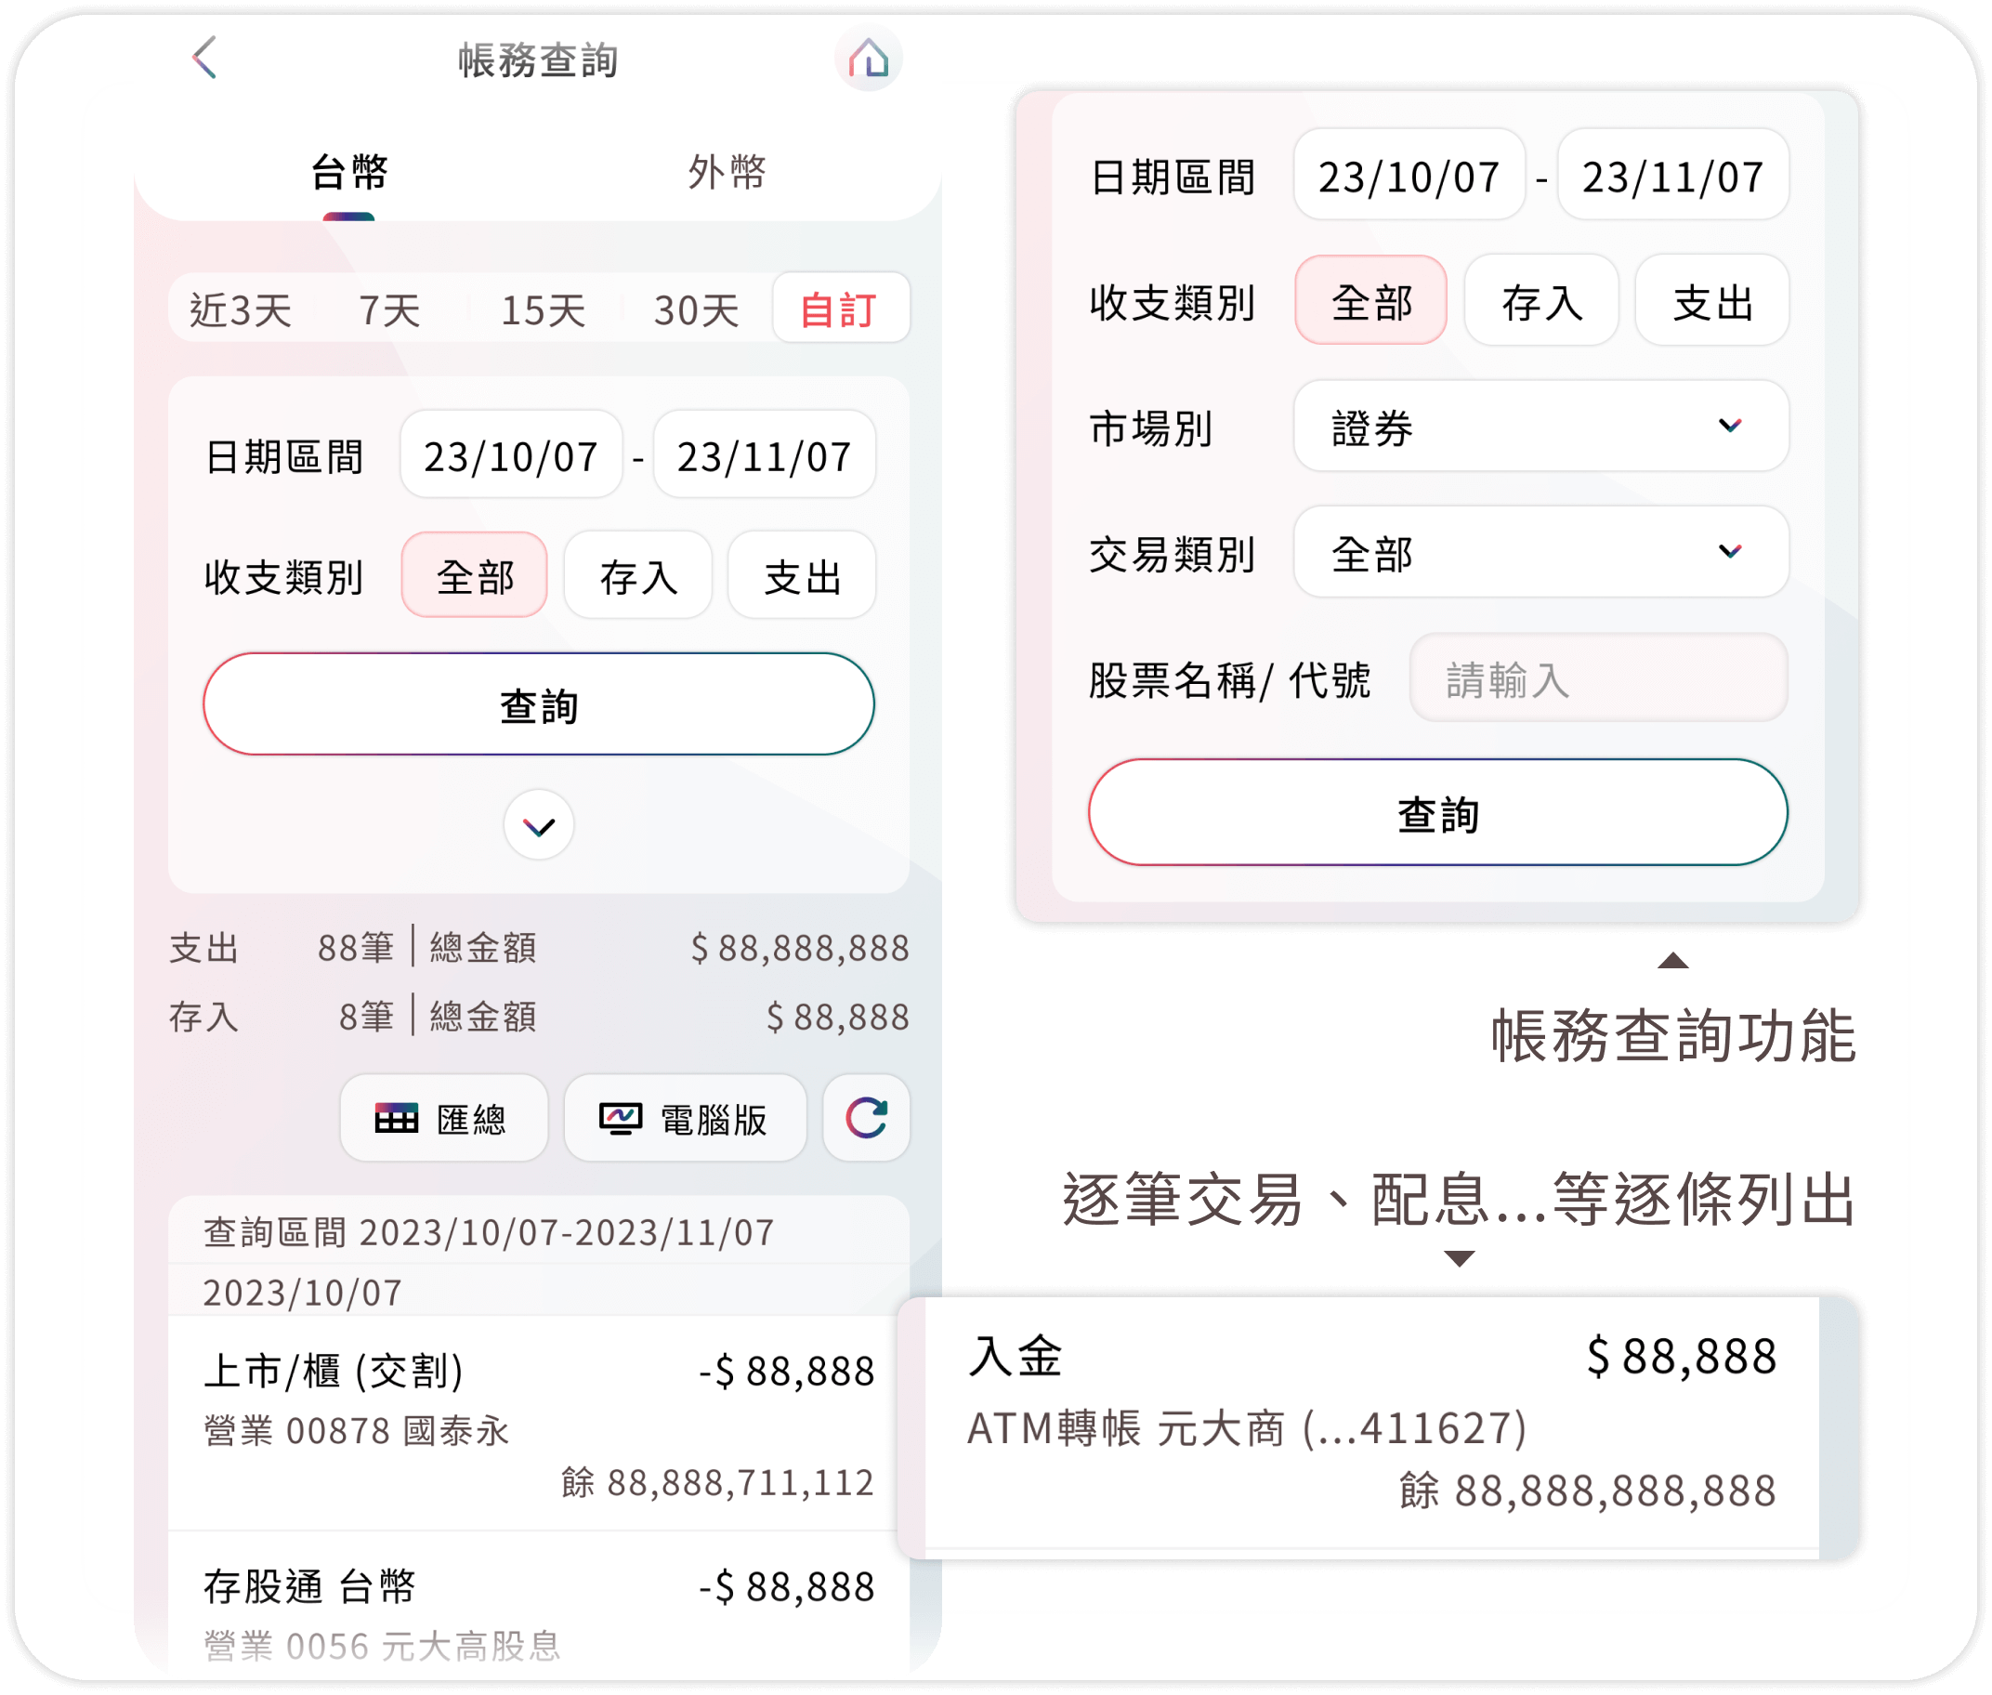Open end date 23/11/07 in phone panel

coord(765,455)
